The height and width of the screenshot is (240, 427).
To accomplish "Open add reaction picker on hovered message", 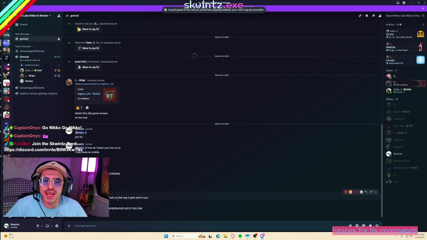I will tap(361, 192).
